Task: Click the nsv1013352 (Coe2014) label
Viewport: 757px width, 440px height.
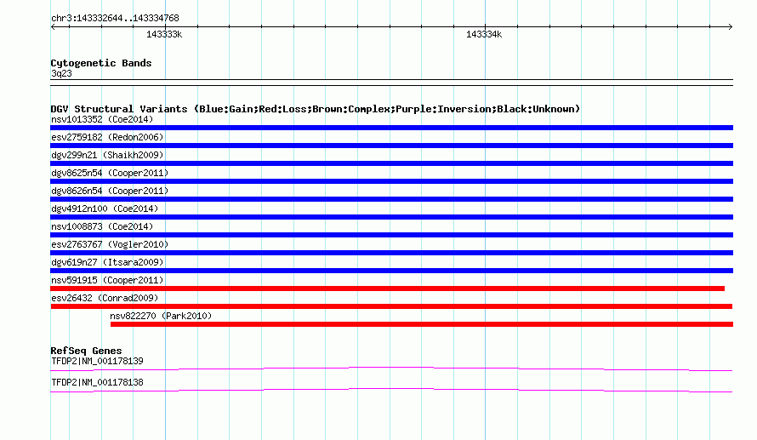Action: [102, 119]
